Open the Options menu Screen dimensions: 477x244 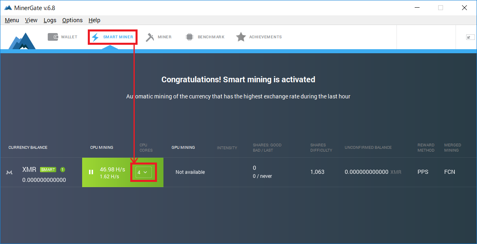coord(72,20)
